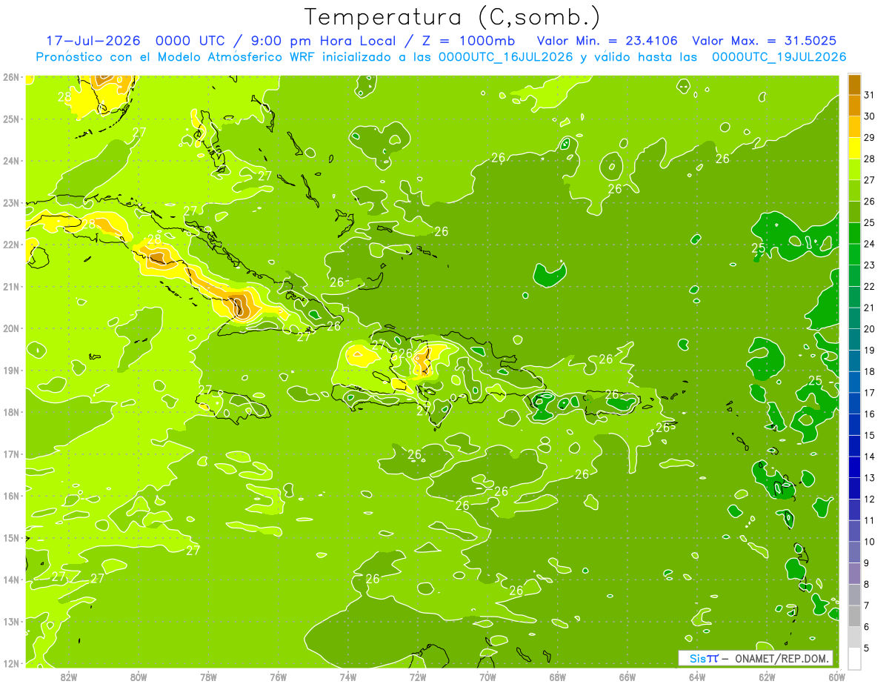
Task: Click the white legend swatch below 5
Action: click(854, 658)
